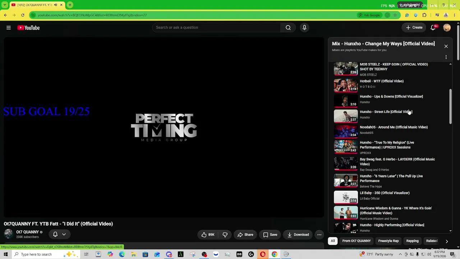Reload the page in the browser
460x259 pixels.
pyautogui.click(x=23, y=15)
